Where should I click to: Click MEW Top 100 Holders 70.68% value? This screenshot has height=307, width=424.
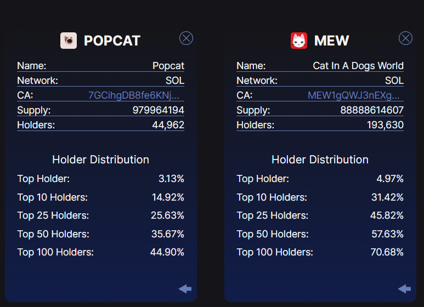click(387, 253)
